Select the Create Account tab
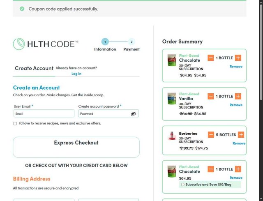Image resolution: width=263 pixels, height=201 pixels. (34, 68)
